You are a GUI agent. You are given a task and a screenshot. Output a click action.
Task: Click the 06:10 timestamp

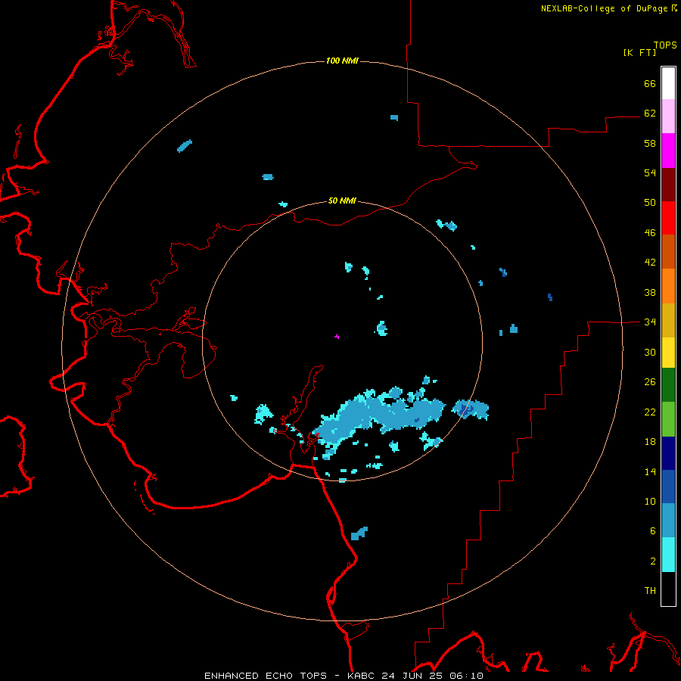pos(468,676)
